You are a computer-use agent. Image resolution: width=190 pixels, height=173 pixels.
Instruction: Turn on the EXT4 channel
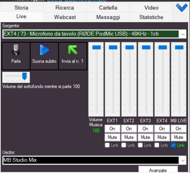pyautogui.click(x=162, y=129)
